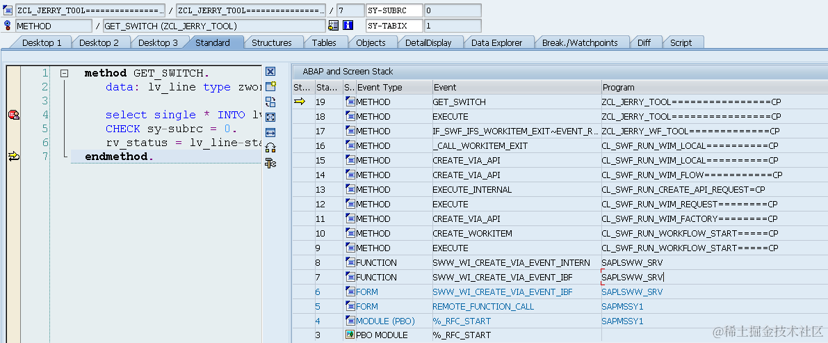Click the CL_SWF_RUN_CREATE_API_REQUEST program cell

pyautogui.click(x=715, y=189)
